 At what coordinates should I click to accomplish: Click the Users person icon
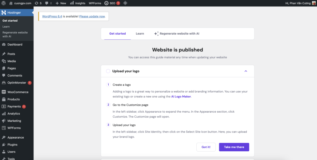pos(4,152)
